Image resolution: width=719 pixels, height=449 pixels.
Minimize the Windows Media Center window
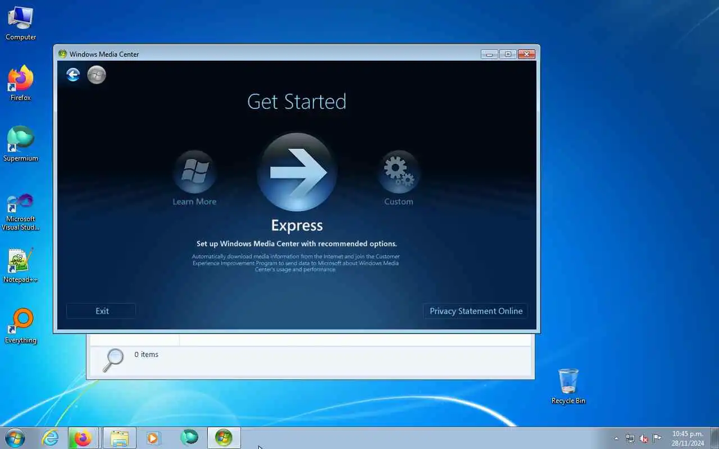coord(489,54)
